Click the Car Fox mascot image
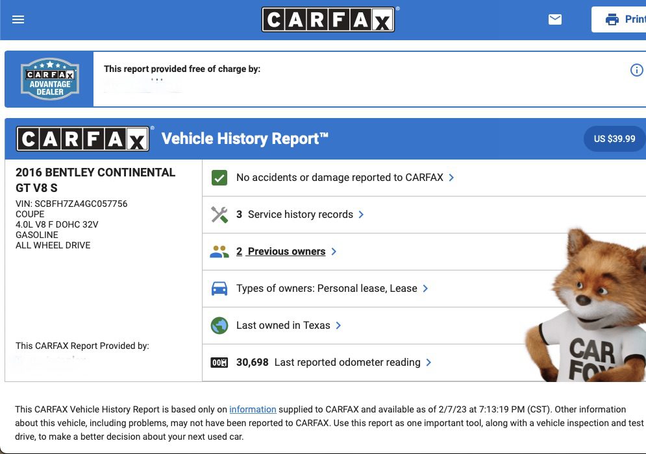Screen dimensions: 646x454 pyautogui.click(x=587, y=305)
